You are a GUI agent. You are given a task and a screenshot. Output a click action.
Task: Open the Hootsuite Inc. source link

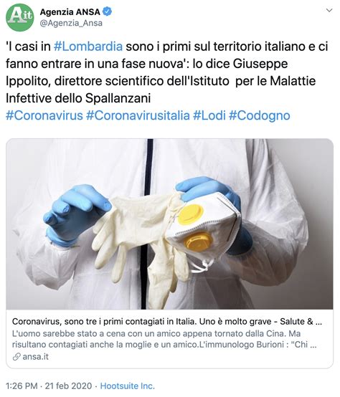tap(128, 386)
